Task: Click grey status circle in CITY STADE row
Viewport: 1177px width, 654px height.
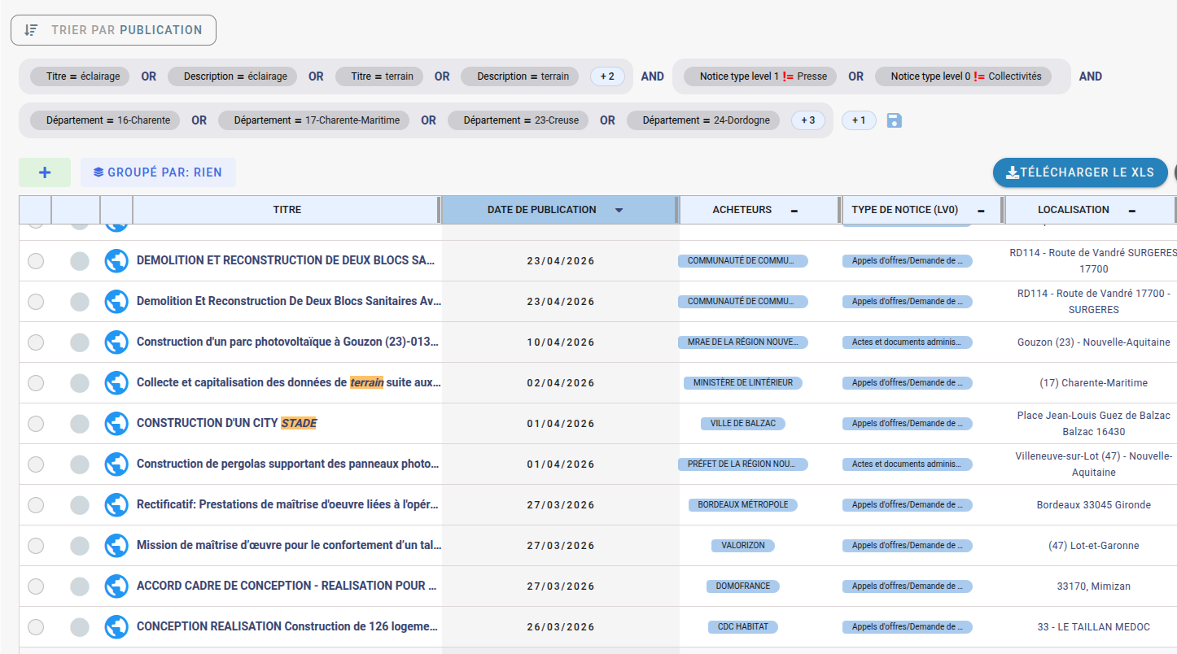Action: (x=79, y=423)
